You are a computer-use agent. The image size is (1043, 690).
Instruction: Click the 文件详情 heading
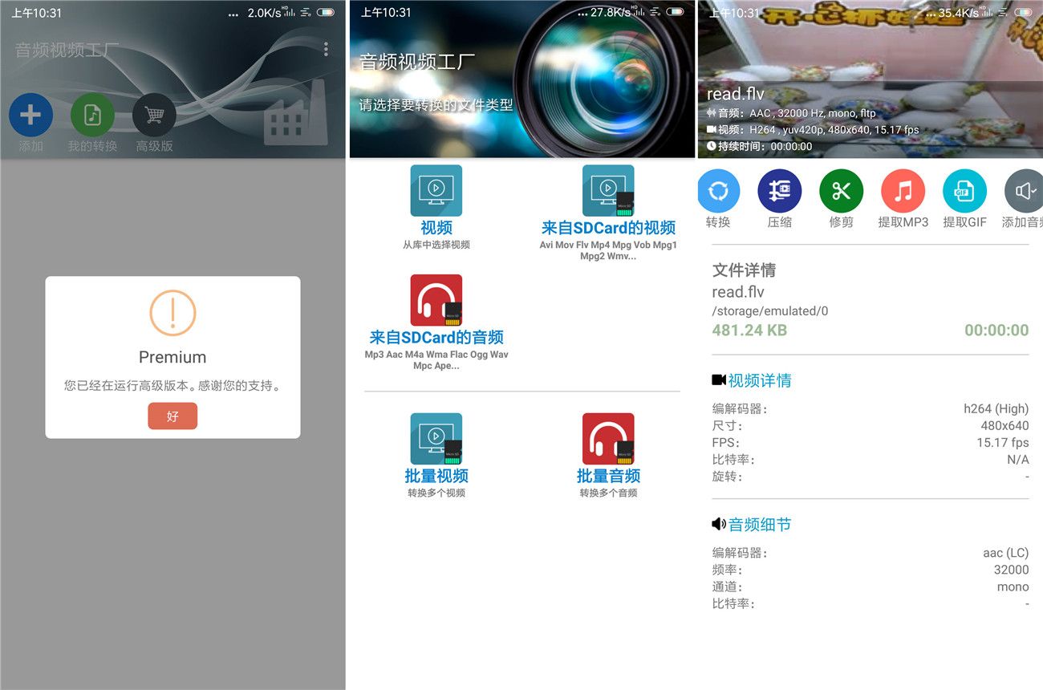coord(744,270)
